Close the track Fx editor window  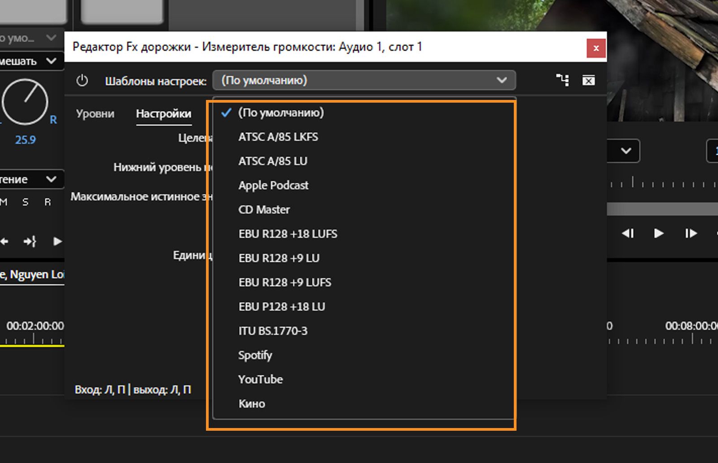pos(596,48)
